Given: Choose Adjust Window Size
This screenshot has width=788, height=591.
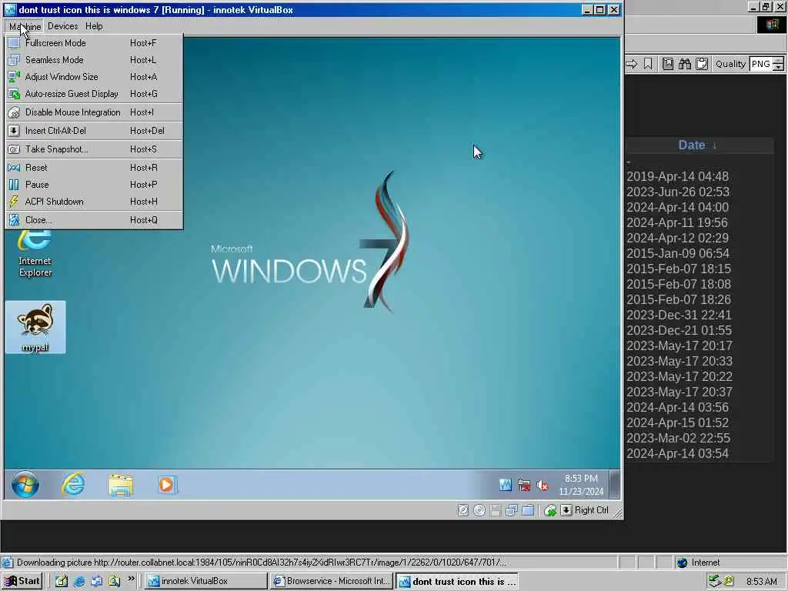Looking at the screenshot, I should click(94, 77).
